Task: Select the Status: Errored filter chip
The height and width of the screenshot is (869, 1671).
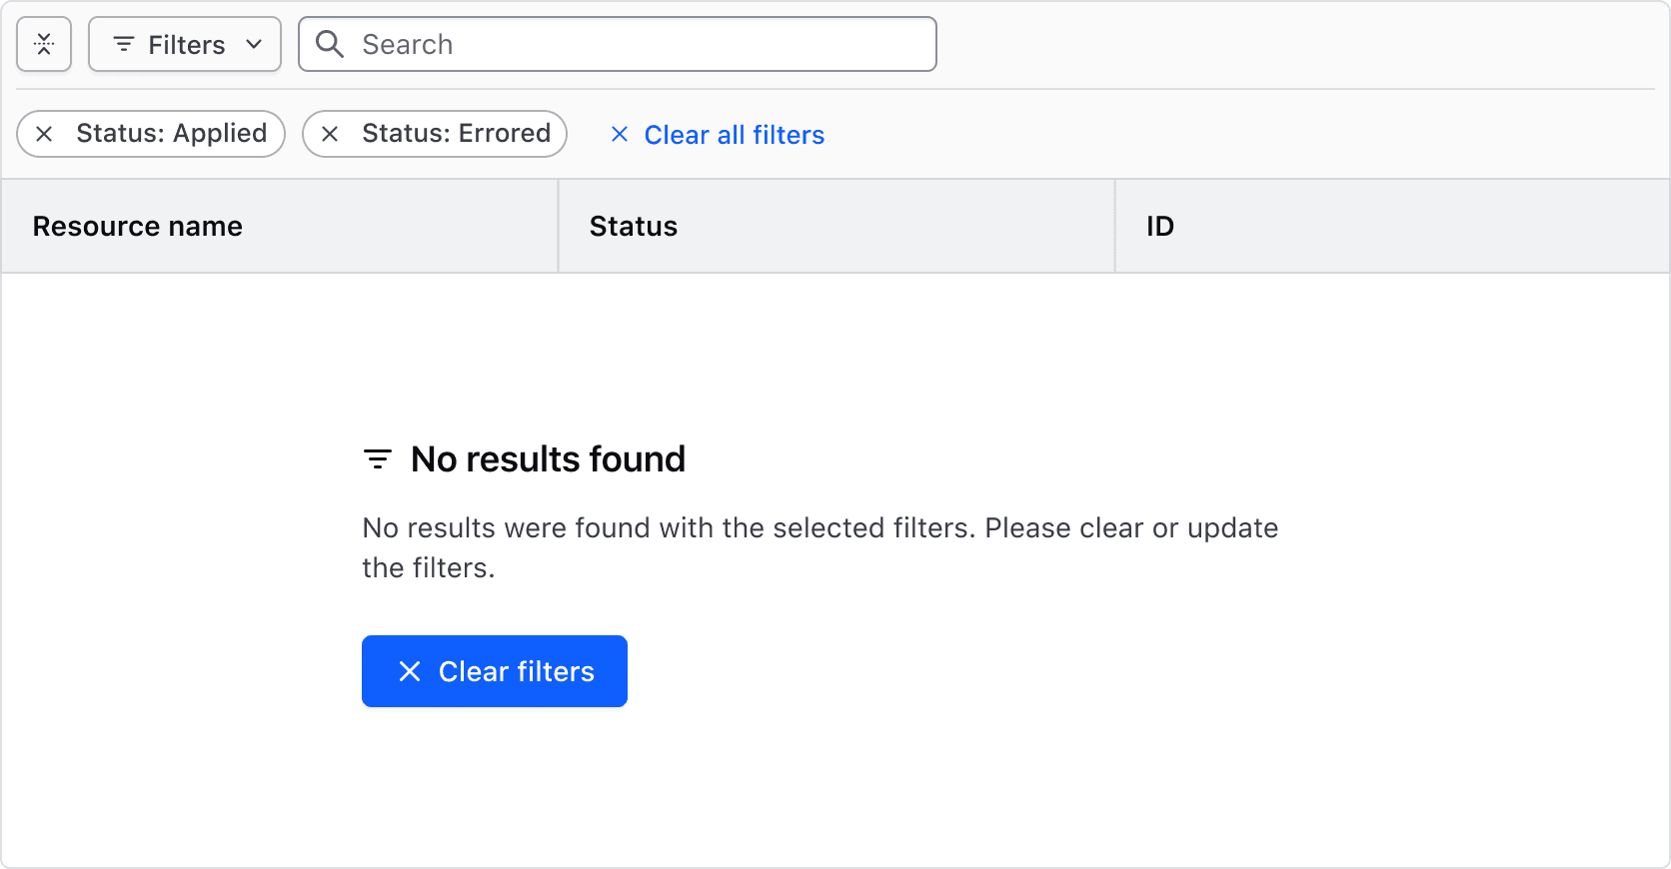Action: pyautogui.click(x=457, y=133)
